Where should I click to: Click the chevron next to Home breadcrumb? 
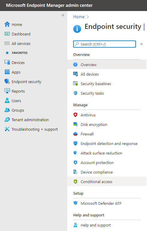tap(88, 17)
